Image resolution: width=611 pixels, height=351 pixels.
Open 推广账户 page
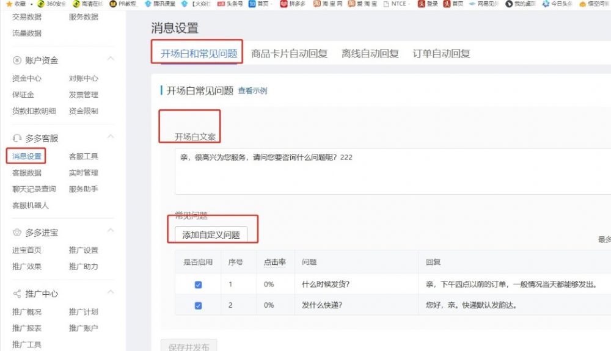click(x=83, y=328)
